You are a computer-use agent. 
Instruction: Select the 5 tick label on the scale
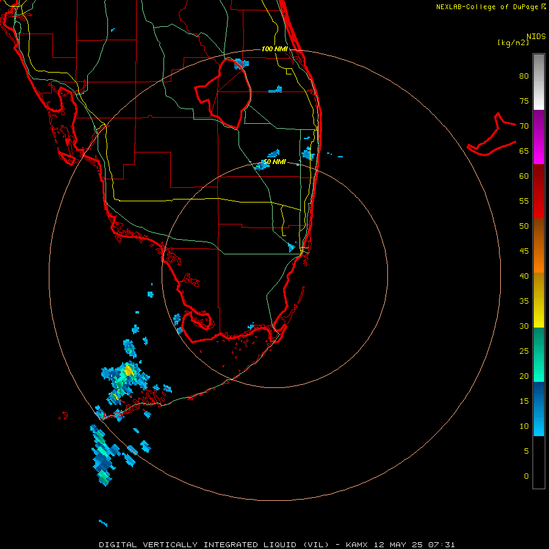(526, 451)
